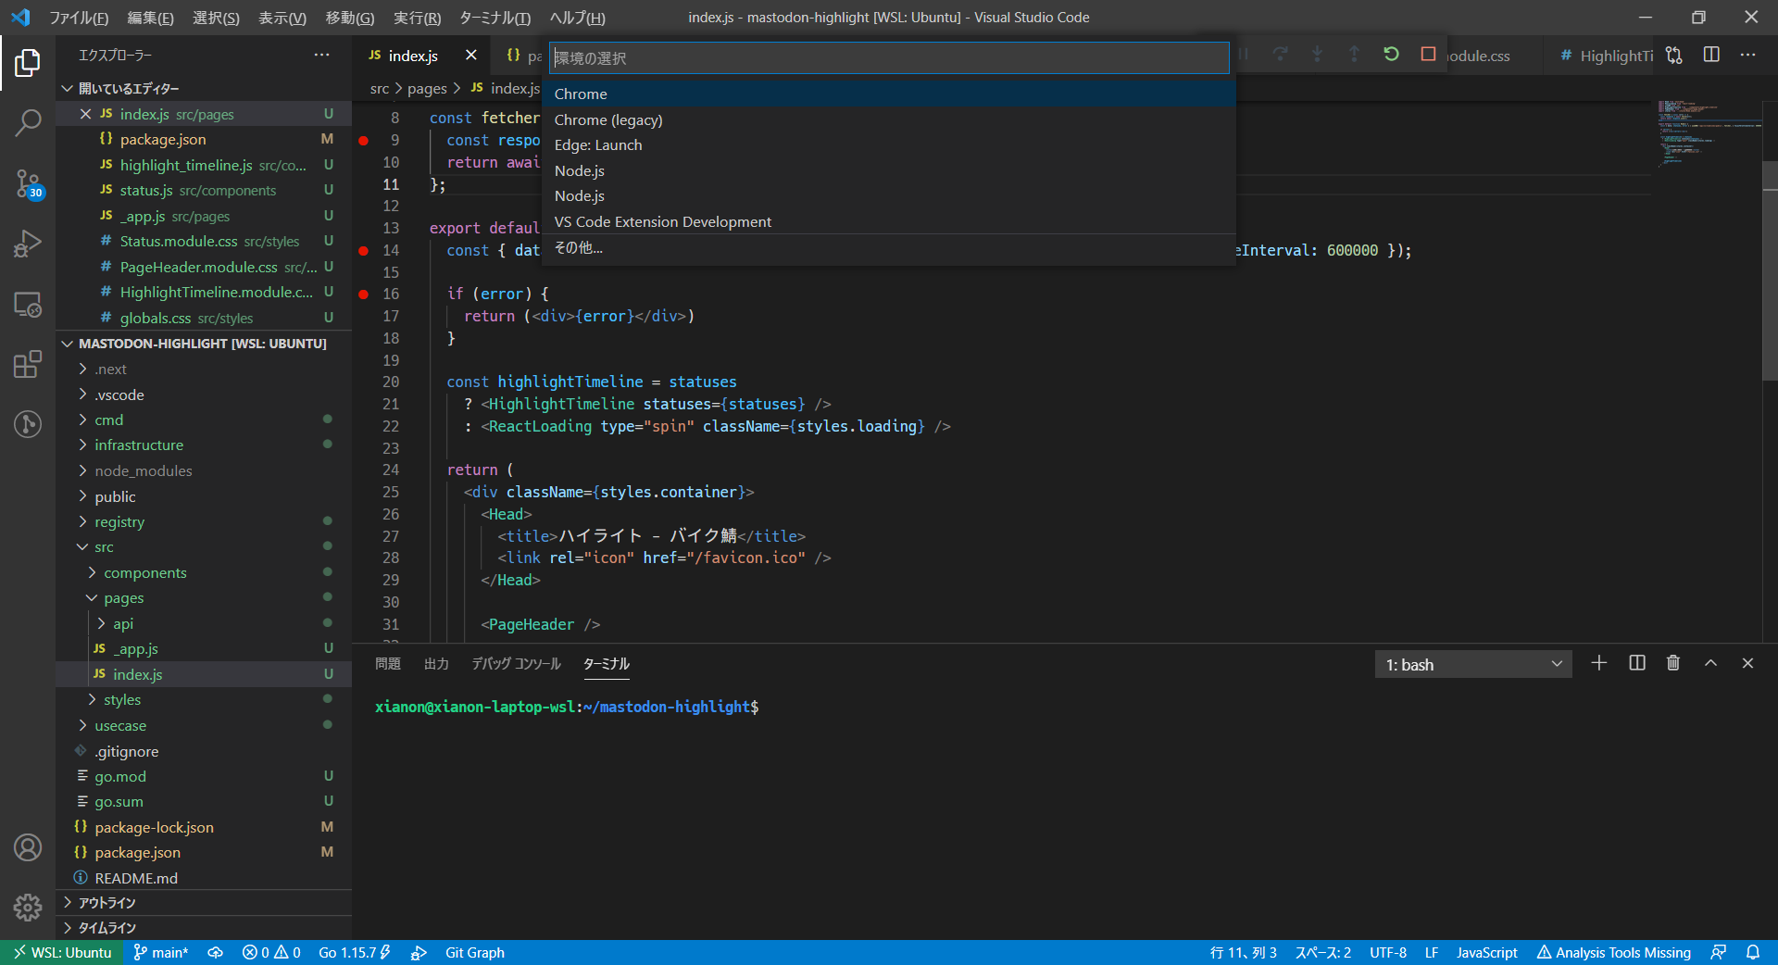The height and width of the screenshot is (965, 1778).
Task: Click the run debug icon in status bar
Action: 419,952
